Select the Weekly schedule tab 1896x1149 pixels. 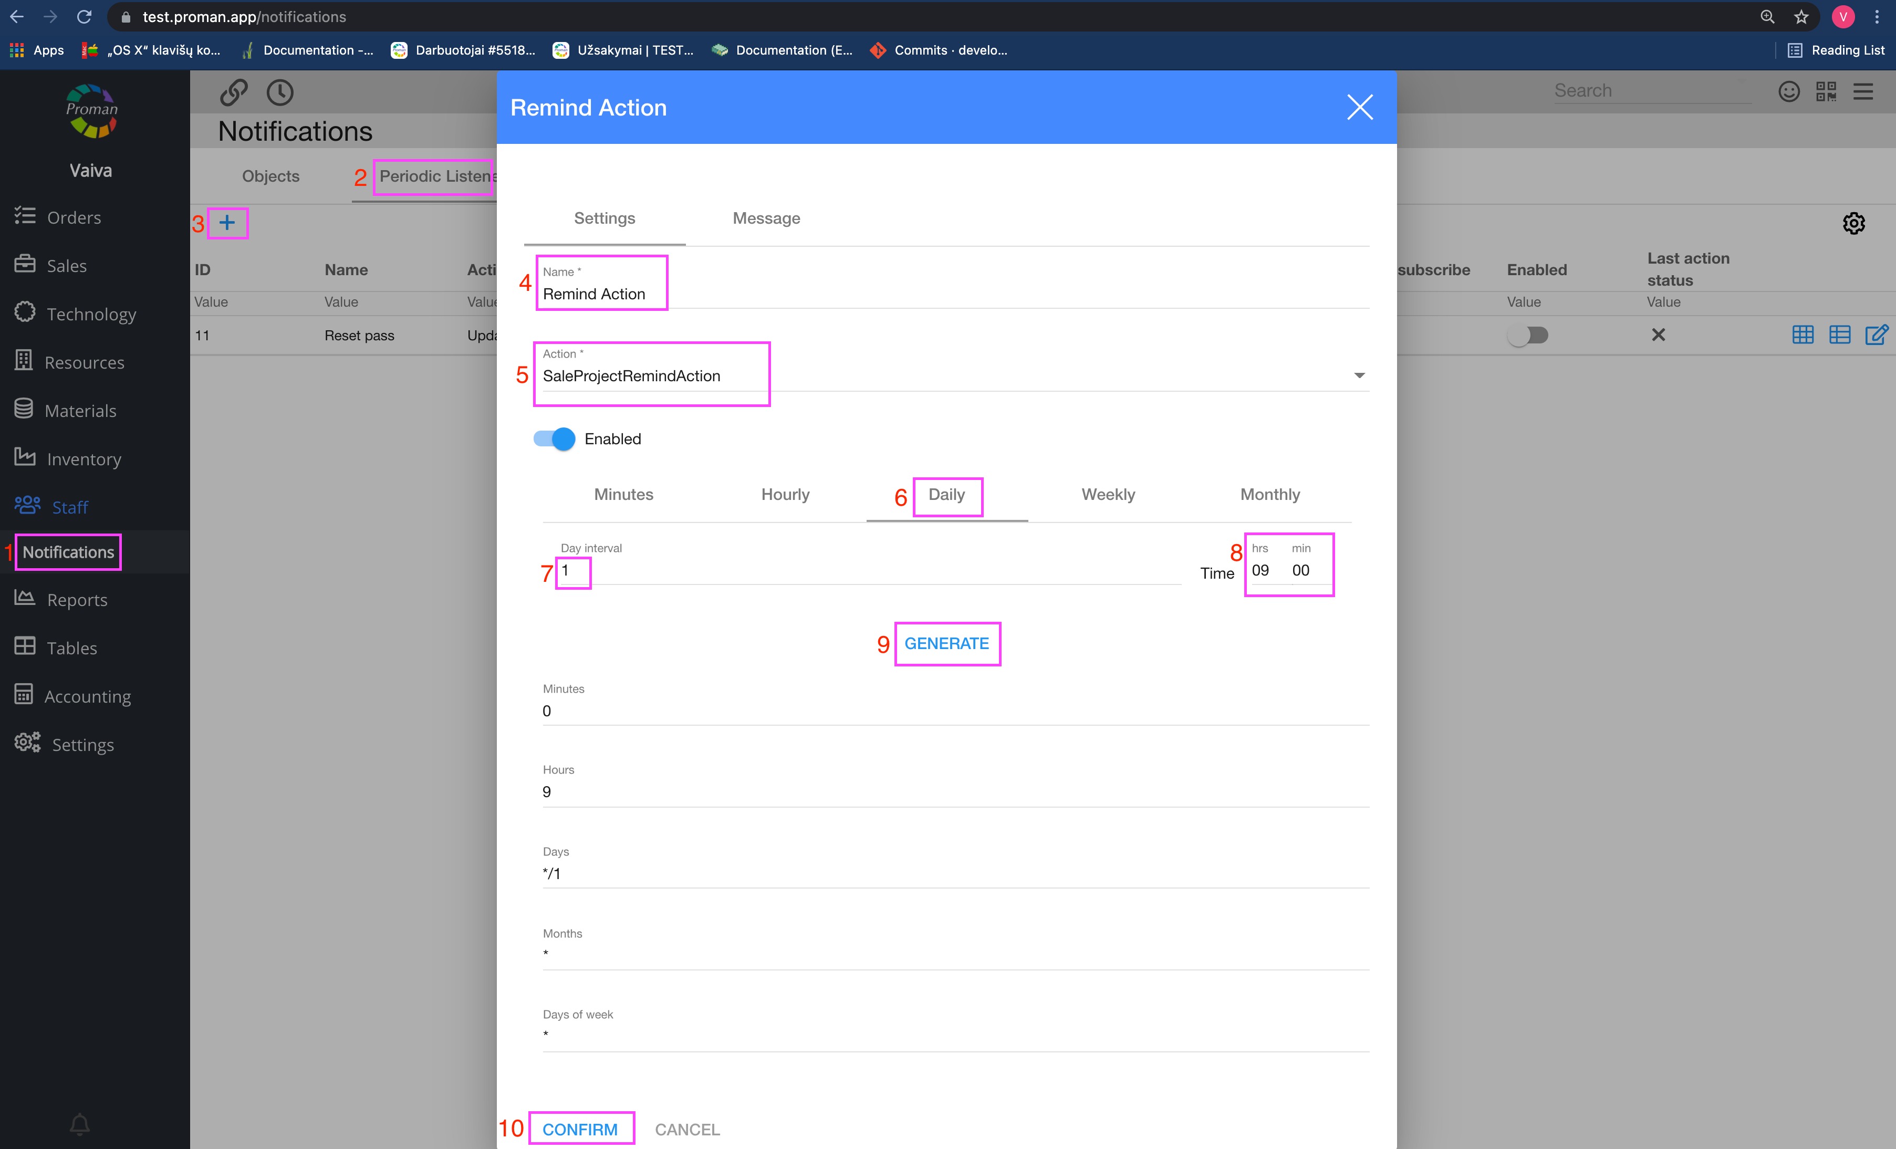[1108, 495]
